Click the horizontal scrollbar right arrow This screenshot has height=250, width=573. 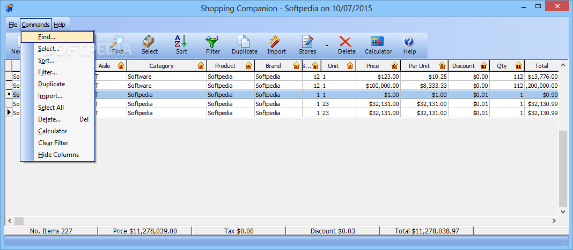click(x=554, y=221)
